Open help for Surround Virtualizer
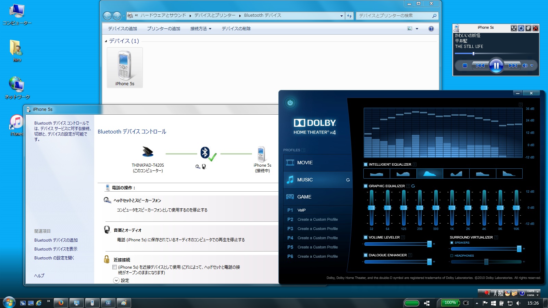Viewport: 548px width, 308px height. point(496,238)
